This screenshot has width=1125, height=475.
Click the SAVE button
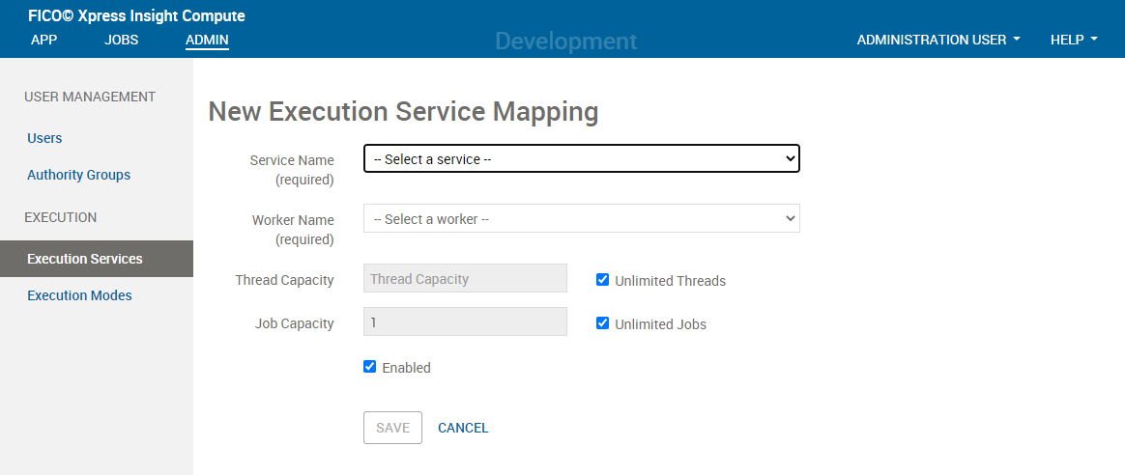(x=392, y=428)
